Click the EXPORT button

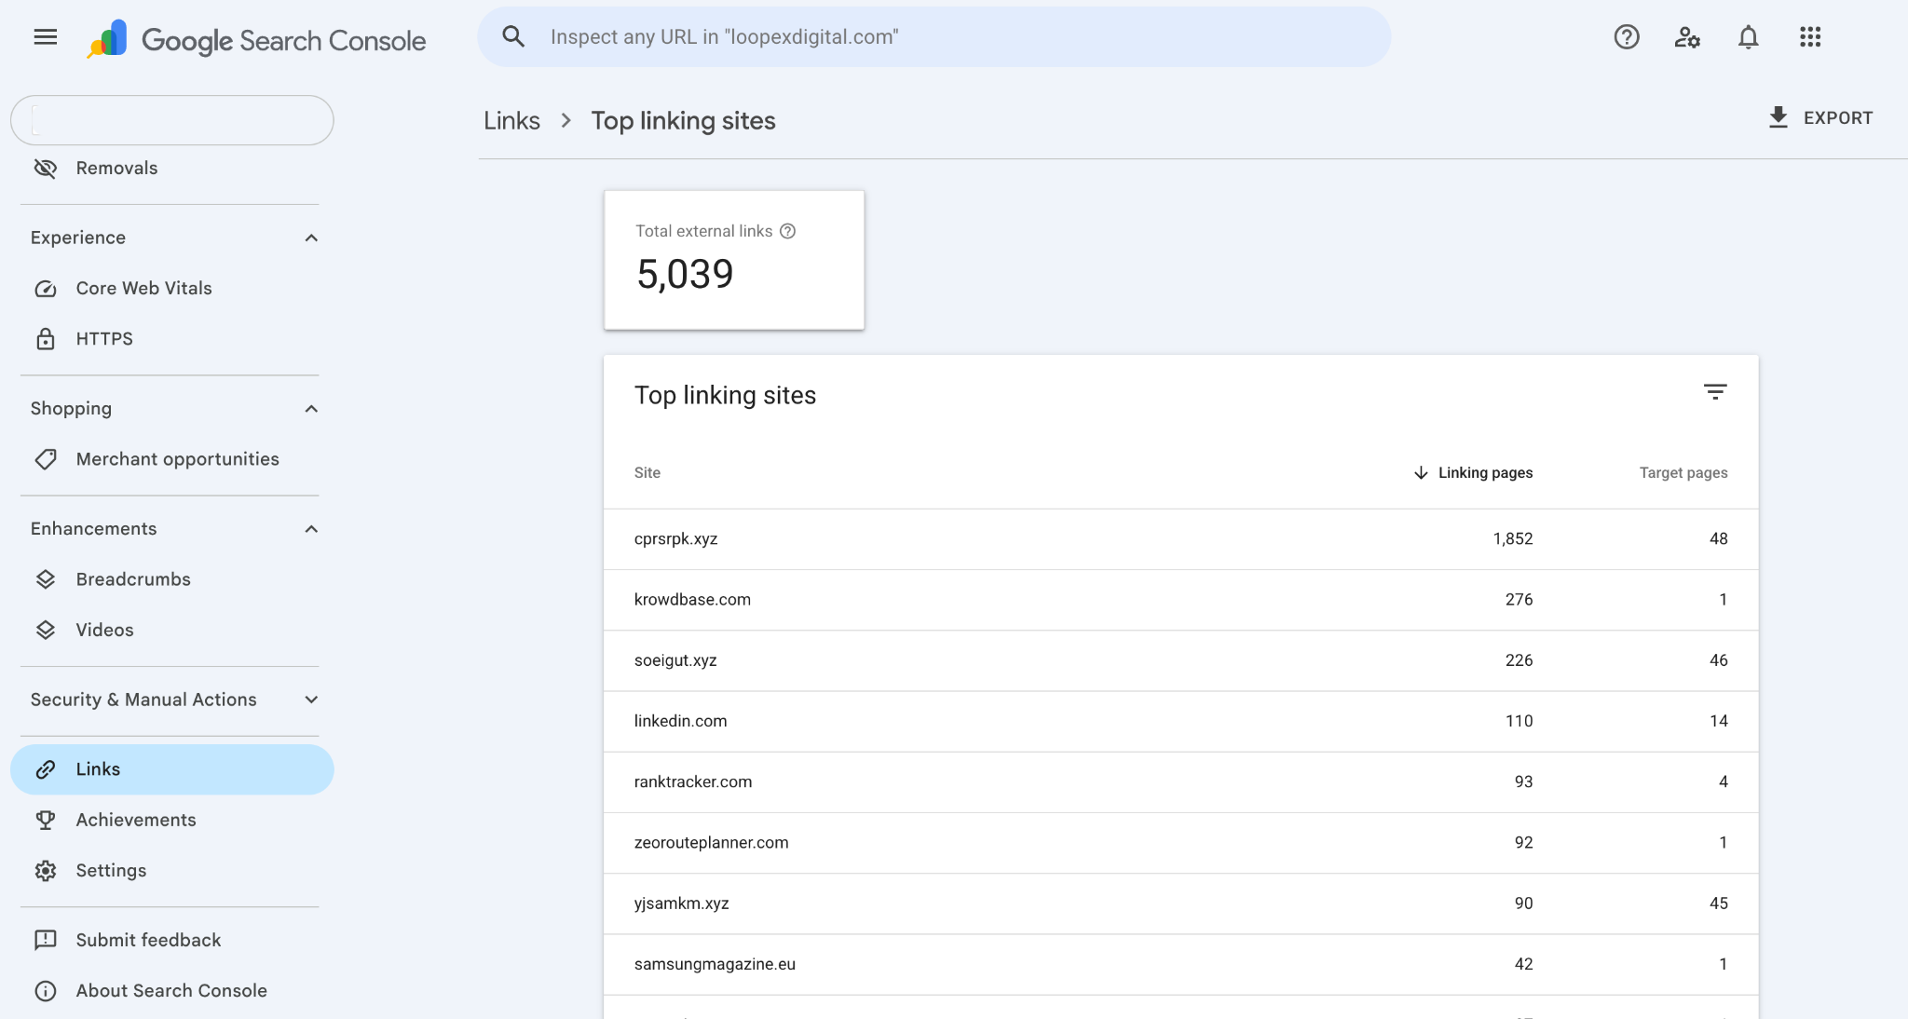[x=1820, y=117]
